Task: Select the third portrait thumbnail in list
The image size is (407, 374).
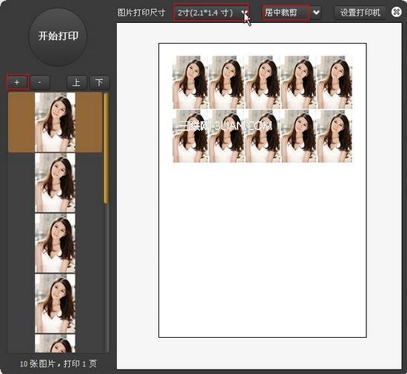Action: pos(55,243)
